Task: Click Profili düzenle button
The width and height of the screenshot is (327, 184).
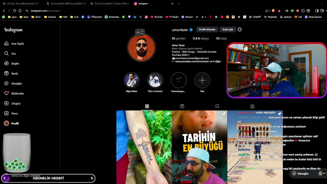Action: click(x=207, y=29)
